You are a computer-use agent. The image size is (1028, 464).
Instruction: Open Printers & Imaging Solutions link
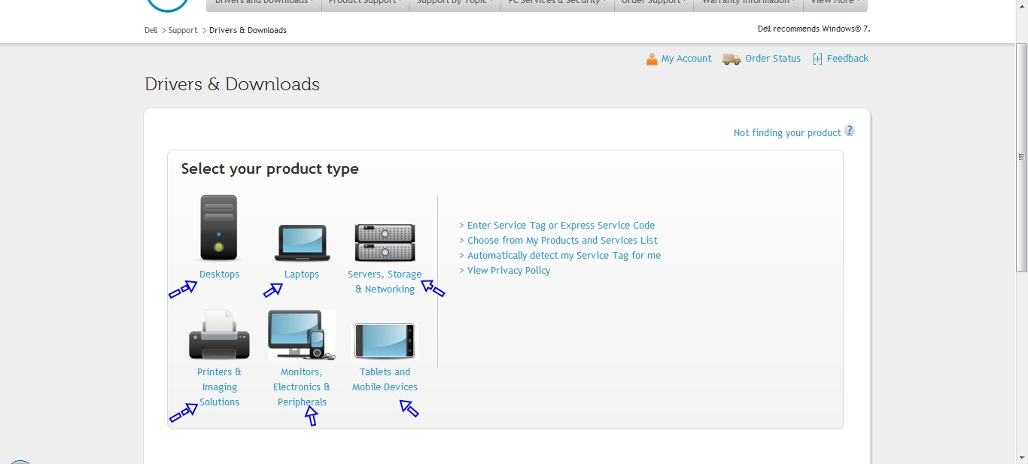(x=219, y=387)
